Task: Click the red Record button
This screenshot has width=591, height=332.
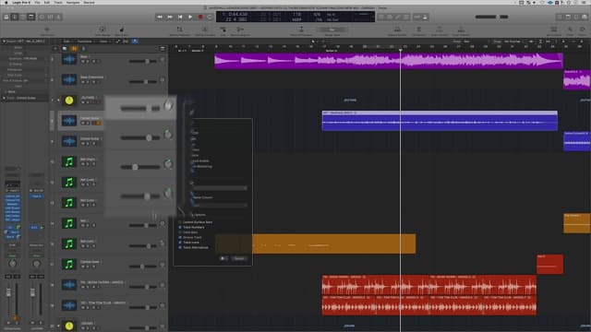Action: click(x=200, y=17)
